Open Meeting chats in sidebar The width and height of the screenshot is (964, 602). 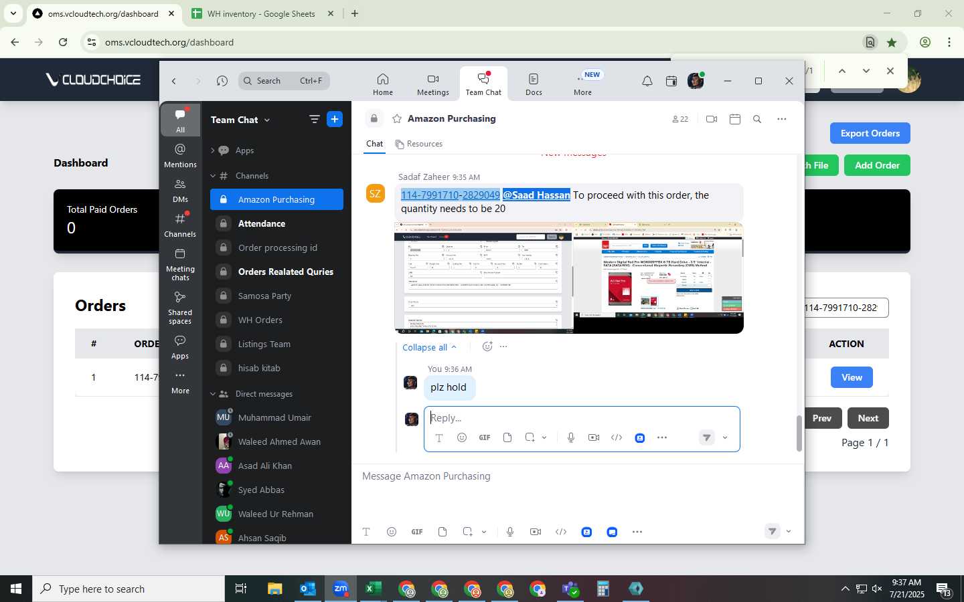click(x=180, y=264)
